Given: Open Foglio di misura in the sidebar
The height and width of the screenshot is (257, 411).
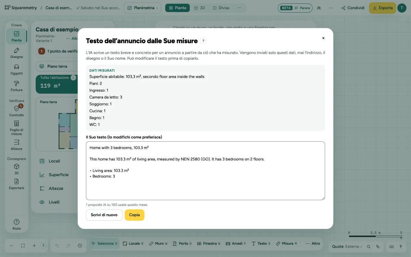Looking at the screenshot, I should [16, 128].
